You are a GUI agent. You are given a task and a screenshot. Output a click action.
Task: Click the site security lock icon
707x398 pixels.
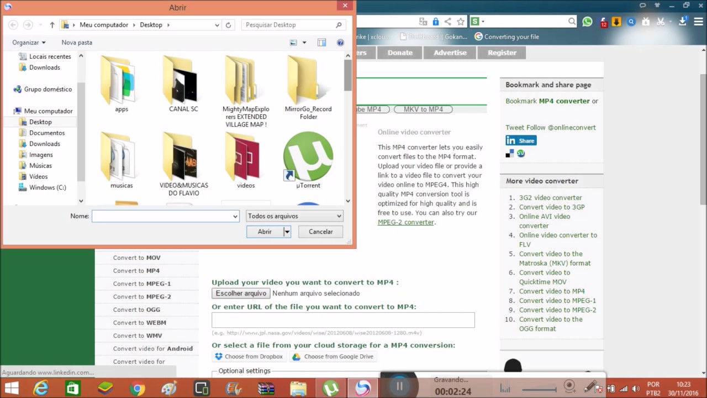[436, 22]
